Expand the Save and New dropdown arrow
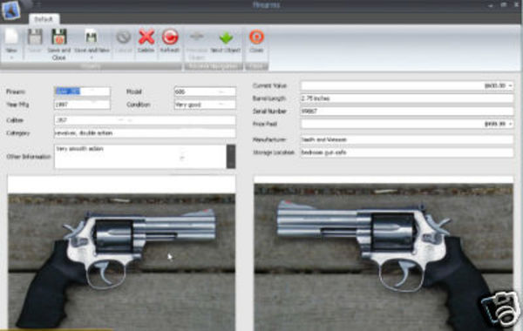The width and height of the screenshot is (523, 331). tap(92, 57)
